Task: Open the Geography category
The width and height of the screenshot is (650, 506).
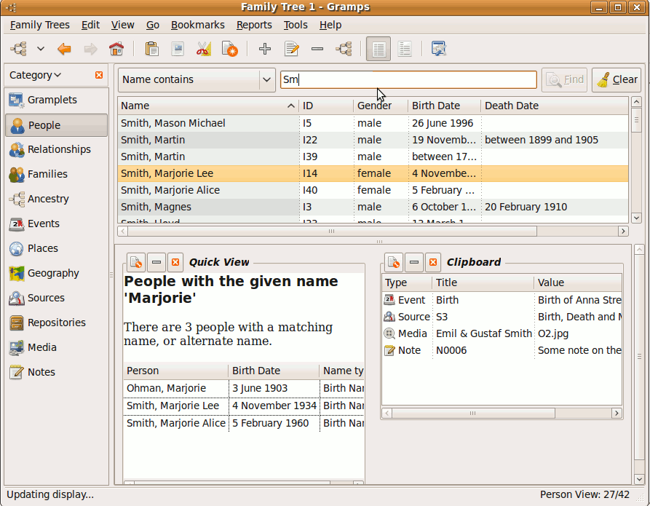Action: [56, 273]
